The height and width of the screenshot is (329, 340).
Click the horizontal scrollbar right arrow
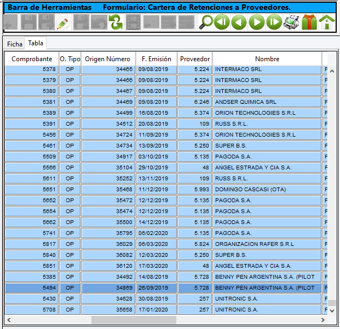pyautogui.click(x=323, y=320)
